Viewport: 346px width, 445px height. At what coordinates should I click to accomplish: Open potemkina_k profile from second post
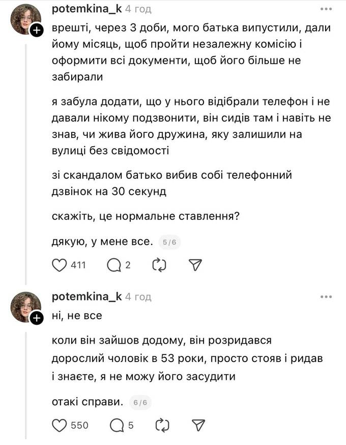click(86, 297)
